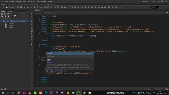
Task: Refresh the Files panel list
Action: (x=12, y=16)
